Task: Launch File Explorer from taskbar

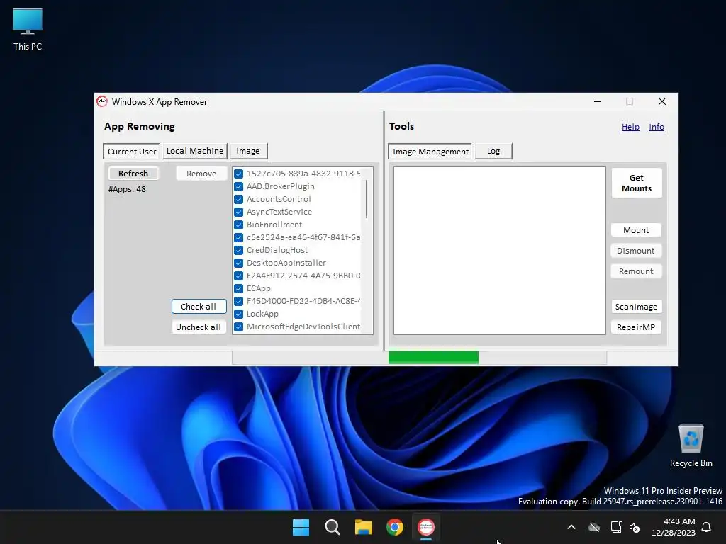Action: click(x=364, y=527)
